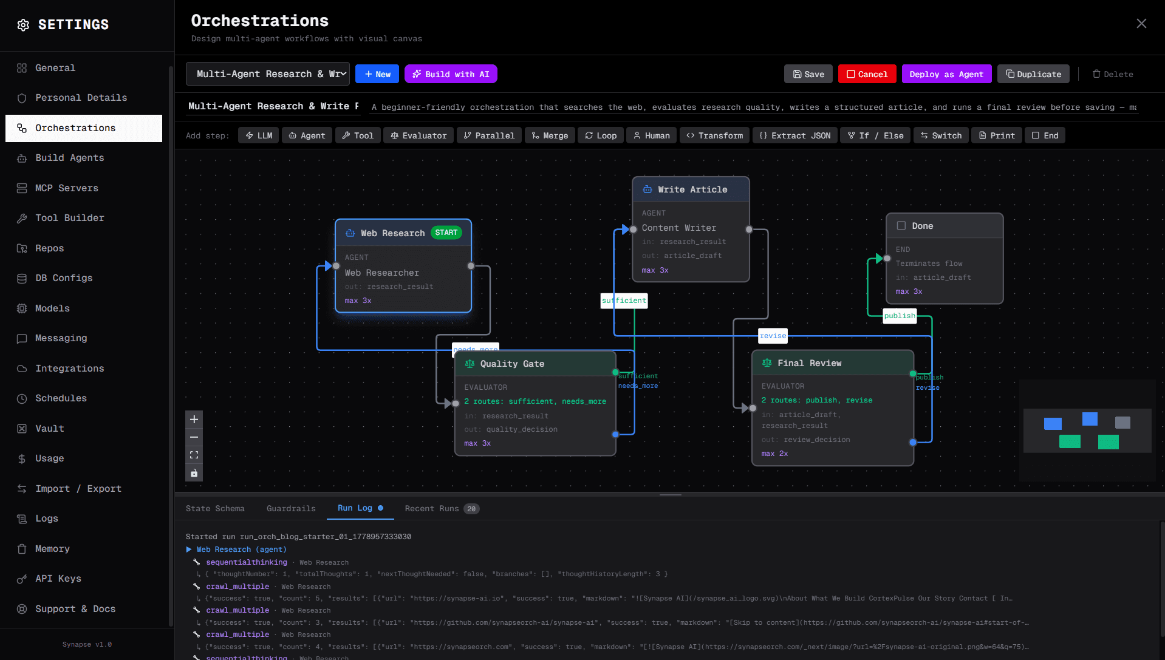Close the settings panel
Image resolution: width=1165 pixels, height=660 pixels.
pyautogui.click(x=1141, y=23)
